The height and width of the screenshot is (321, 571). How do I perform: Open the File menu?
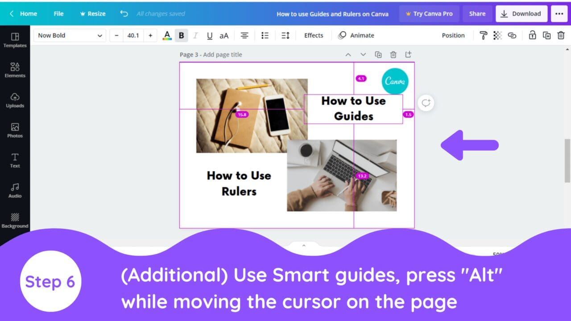click(58, 13)
